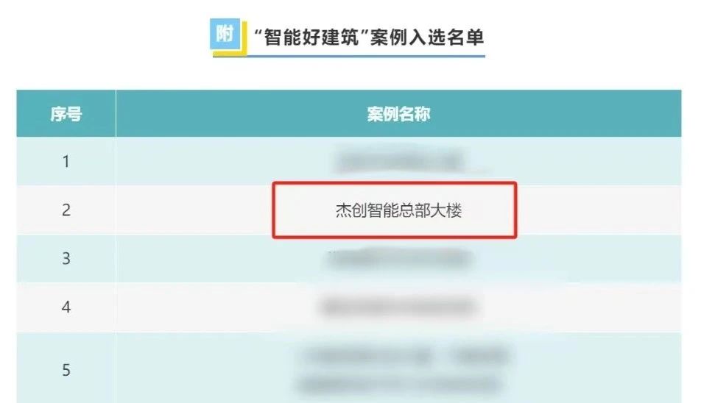This screenshot has height=403, width=701.
Task: Click the first blurred line in row 5
Action: [x=406, y=356]
